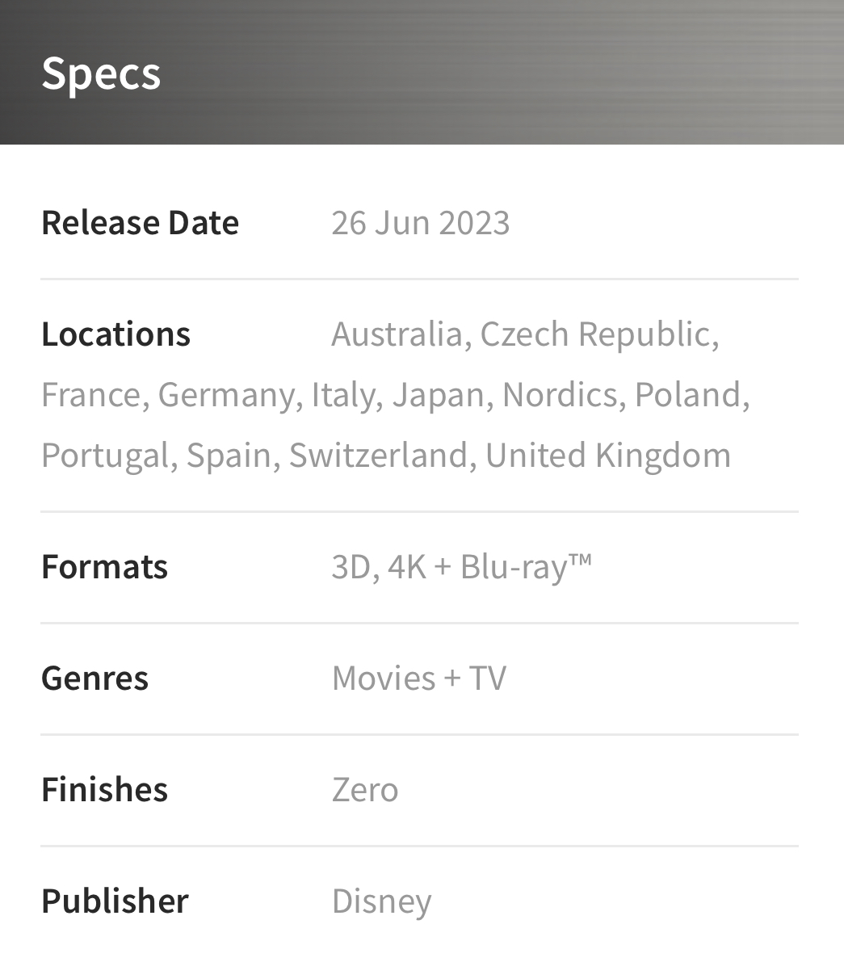Viewport: 844px width, 962px height.
Task: Click the Specs section header
Action: (x=101, y=74)
